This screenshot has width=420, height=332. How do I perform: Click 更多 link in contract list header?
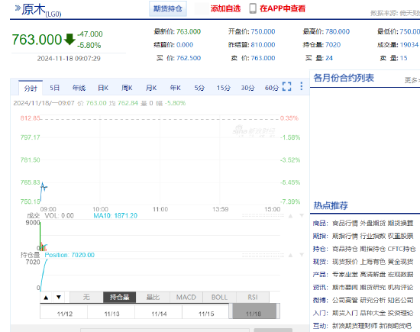(x=412, y=80)
